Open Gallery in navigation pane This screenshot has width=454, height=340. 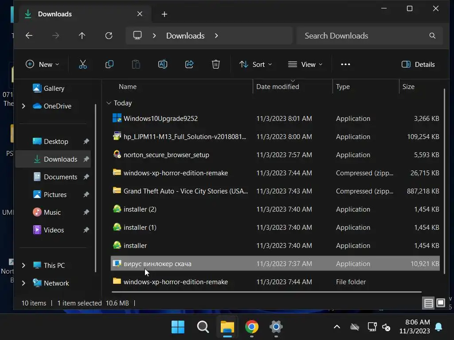(x=48, y=88)
